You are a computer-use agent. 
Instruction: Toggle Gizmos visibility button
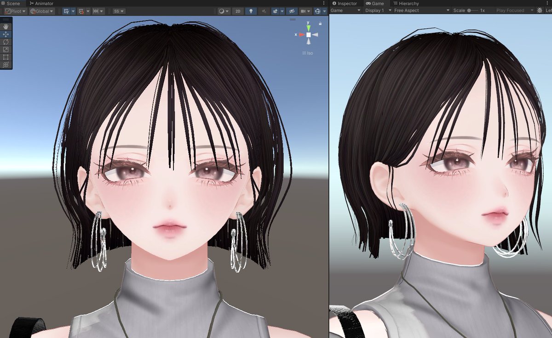point(317,11)
